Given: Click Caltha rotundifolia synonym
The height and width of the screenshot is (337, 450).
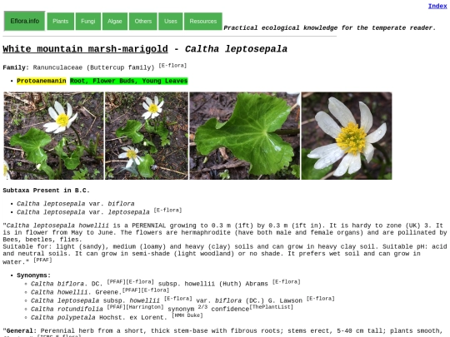Looking at the screenshot, I should click(67, 309).
